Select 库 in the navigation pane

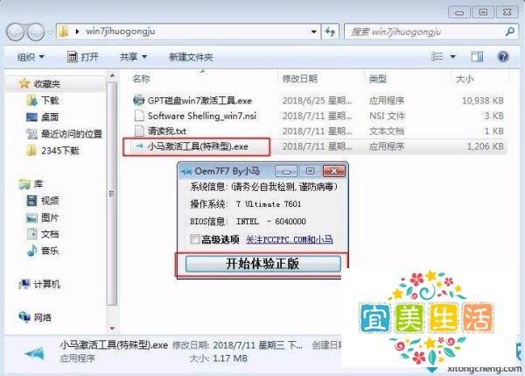click(x=38, y=184)
